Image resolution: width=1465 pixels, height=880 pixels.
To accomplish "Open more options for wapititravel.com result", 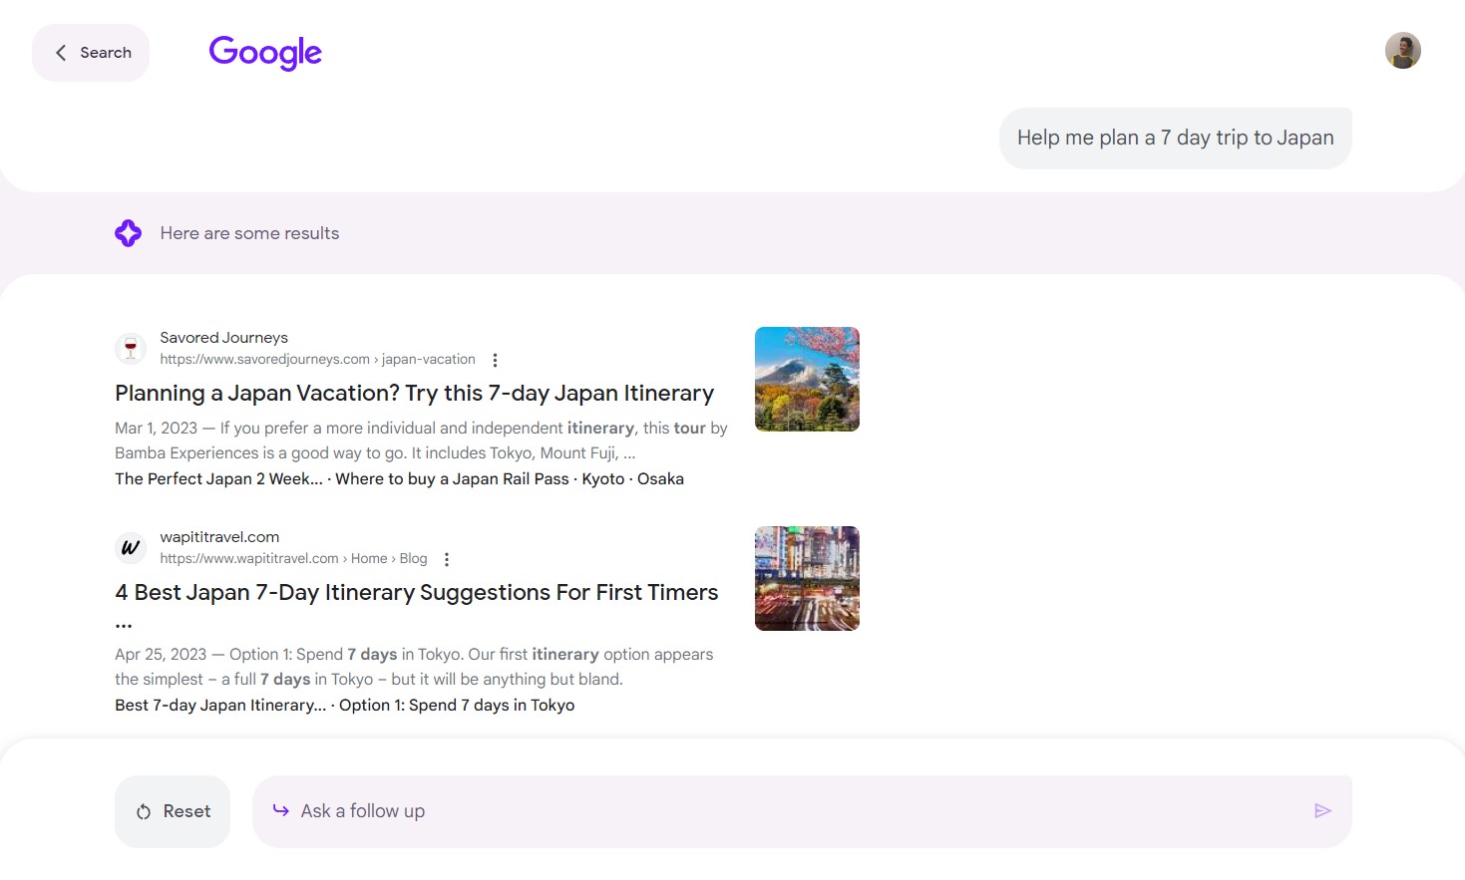I will pos(447,559).
